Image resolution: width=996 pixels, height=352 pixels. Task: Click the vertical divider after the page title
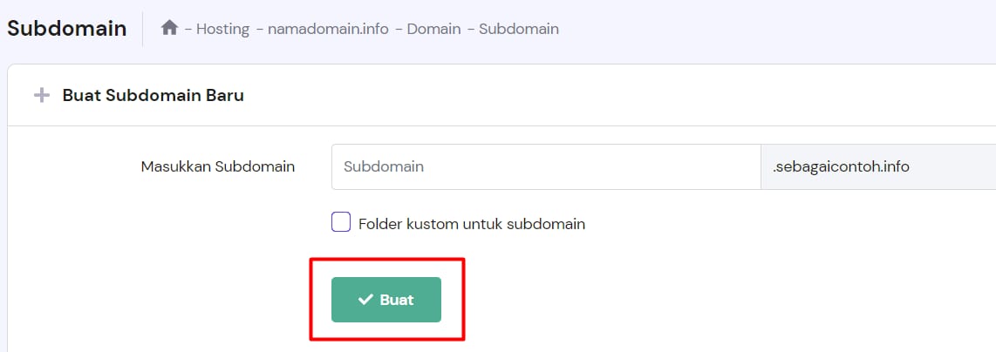click(143, 29)
